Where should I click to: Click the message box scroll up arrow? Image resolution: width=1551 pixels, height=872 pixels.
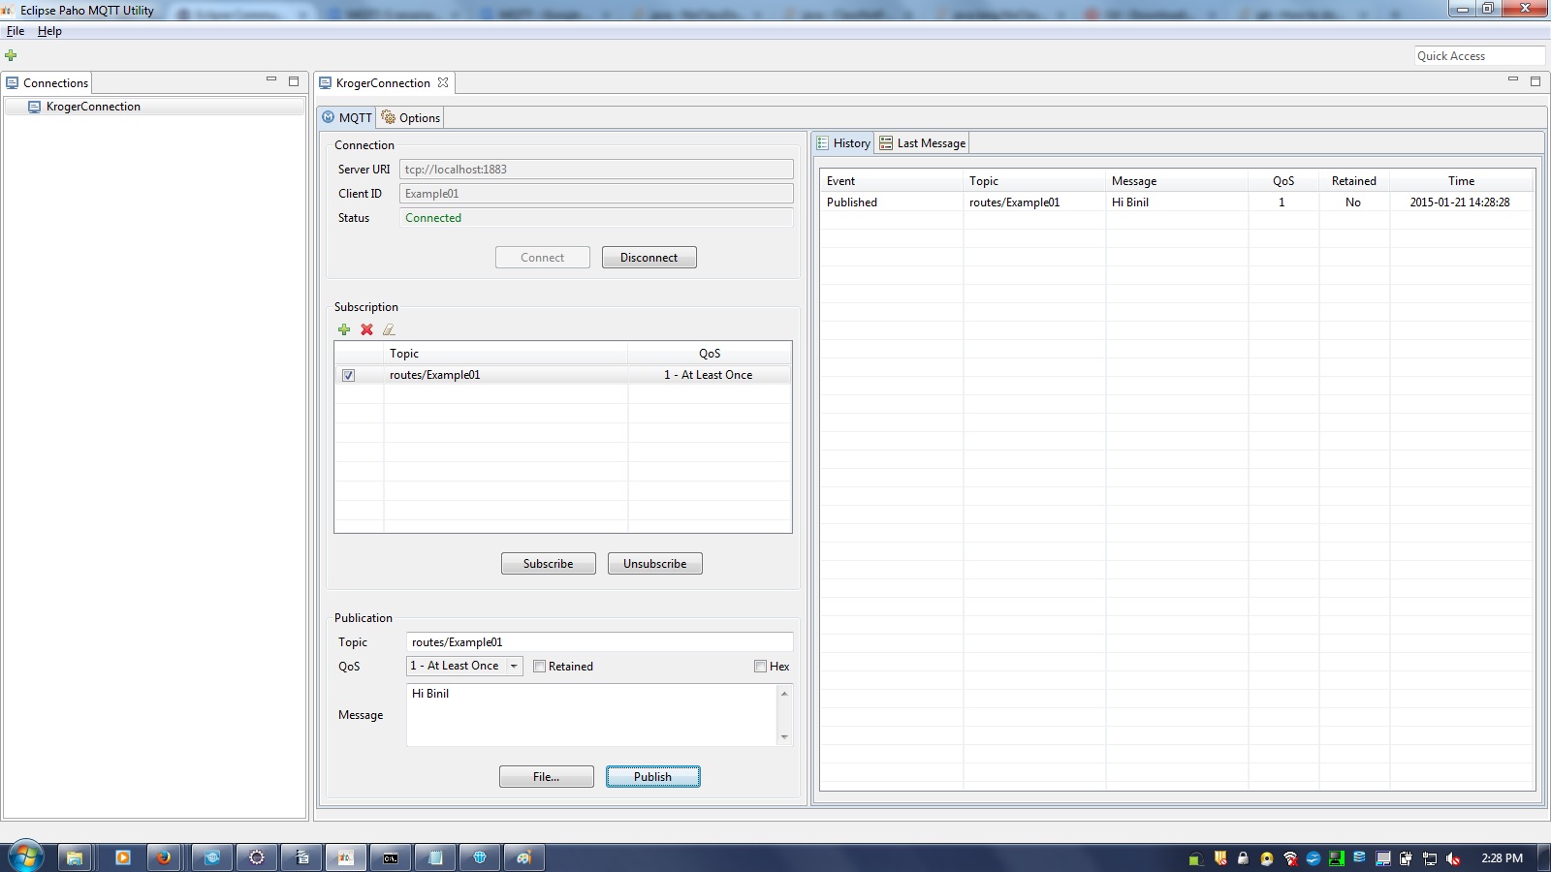[x=784, y=694]
